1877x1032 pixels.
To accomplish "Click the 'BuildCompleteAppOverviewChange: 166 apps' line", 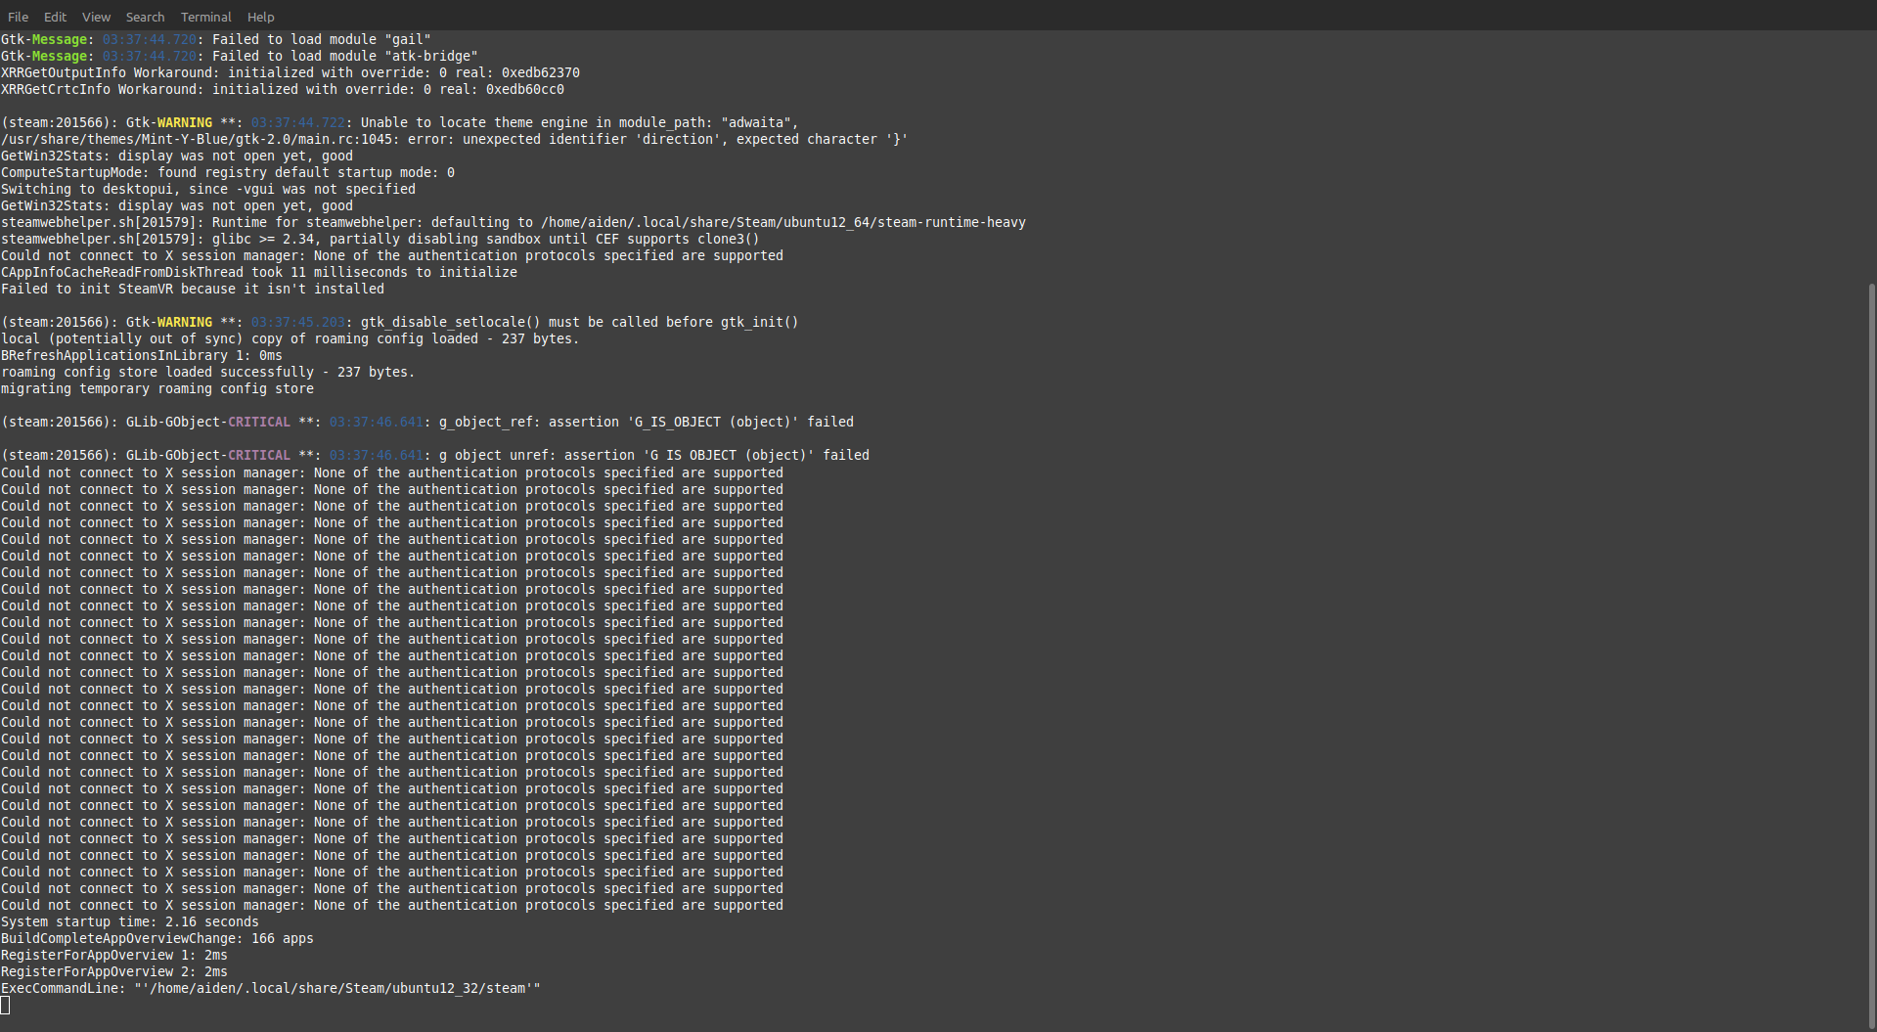I will coord(156,938).
